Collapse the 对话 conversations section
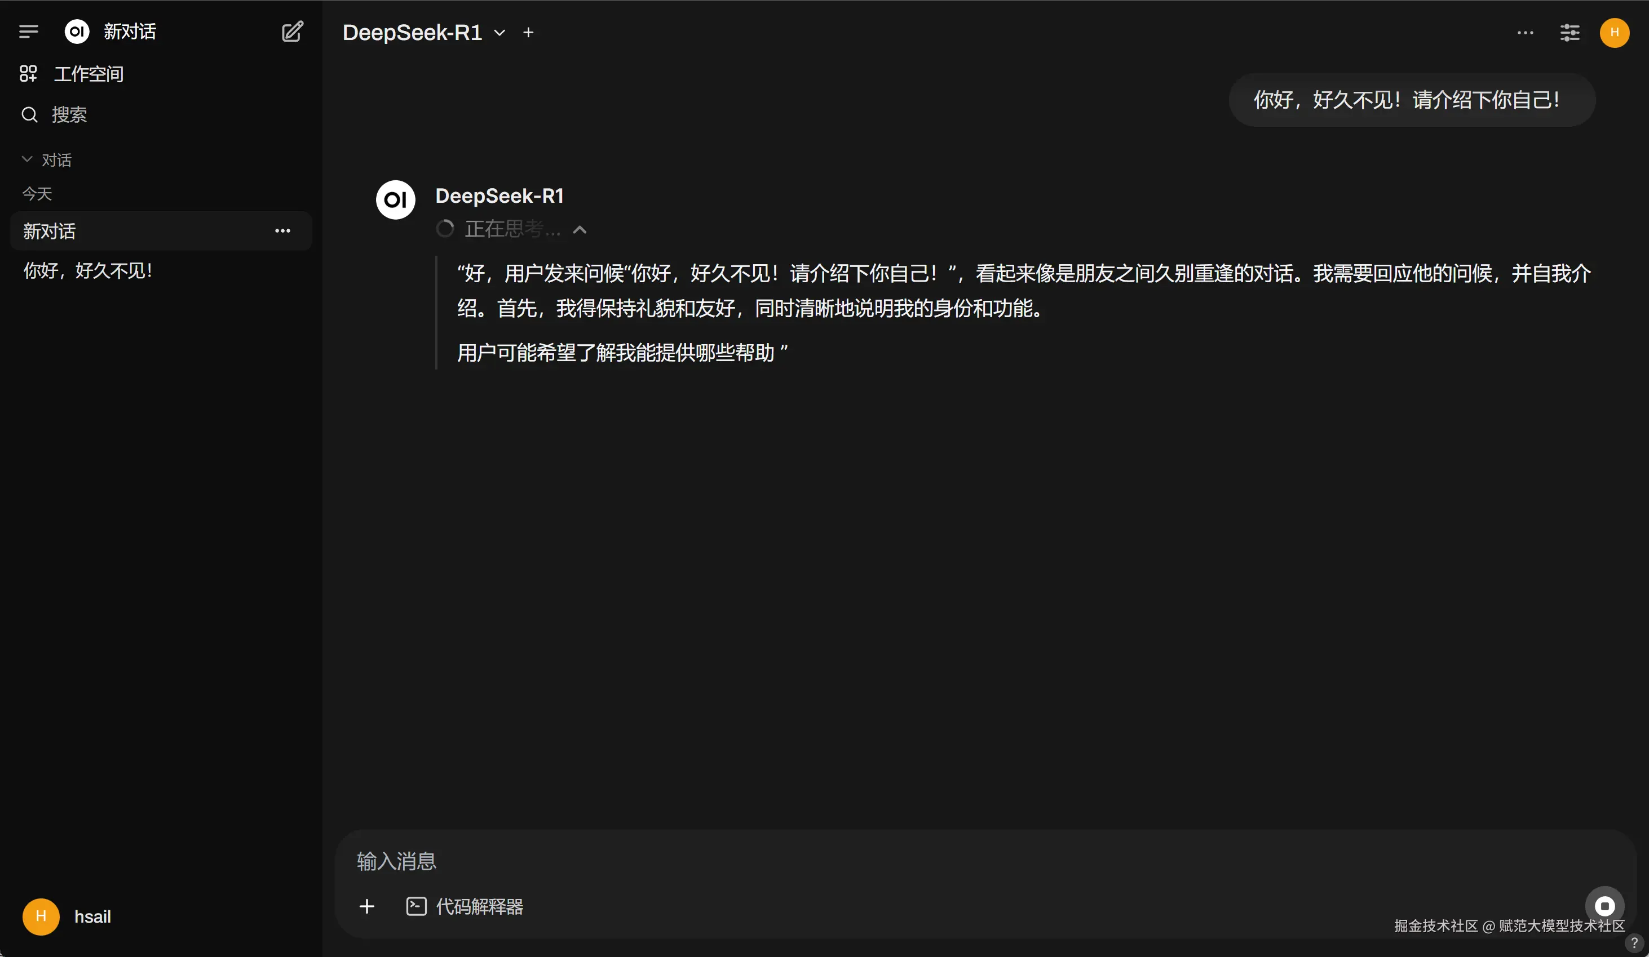The width and height of the screenshot is (1649, 957). pyautogui.click(x=27, y=159)
